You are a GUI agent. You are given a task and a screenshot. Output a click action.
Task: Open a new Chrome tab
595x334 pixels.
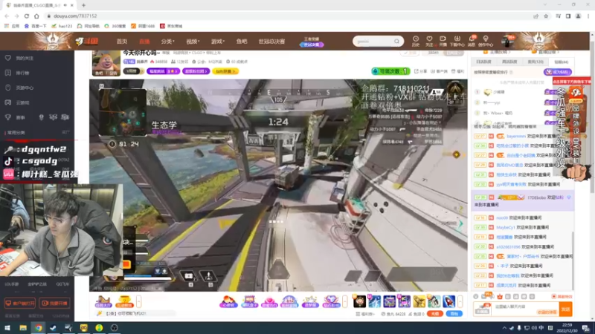pyautogui.click(x=83, y=5)
